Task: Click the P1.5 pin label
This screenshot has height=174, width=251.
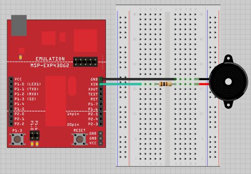Action: point(19,109)
